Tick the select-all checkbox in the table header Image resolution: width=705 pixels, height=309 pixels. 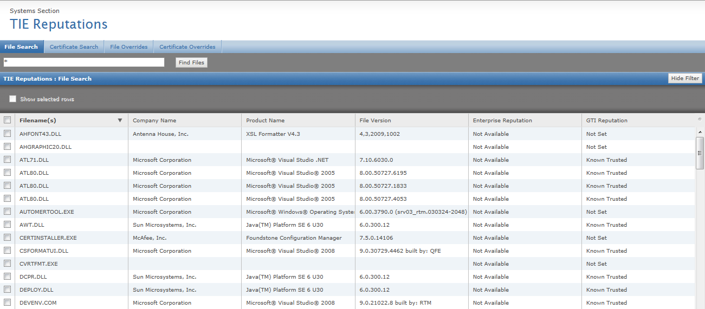[8, 120]
